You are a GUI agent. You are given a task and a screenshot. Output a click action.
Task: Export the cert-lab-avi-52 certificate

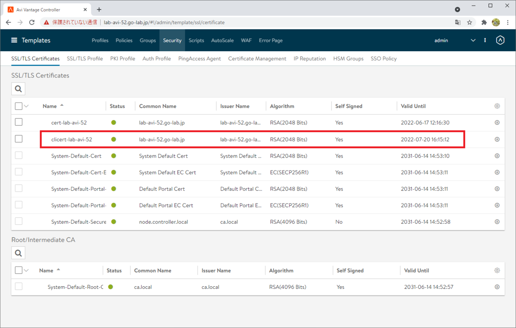click(497, 123)
